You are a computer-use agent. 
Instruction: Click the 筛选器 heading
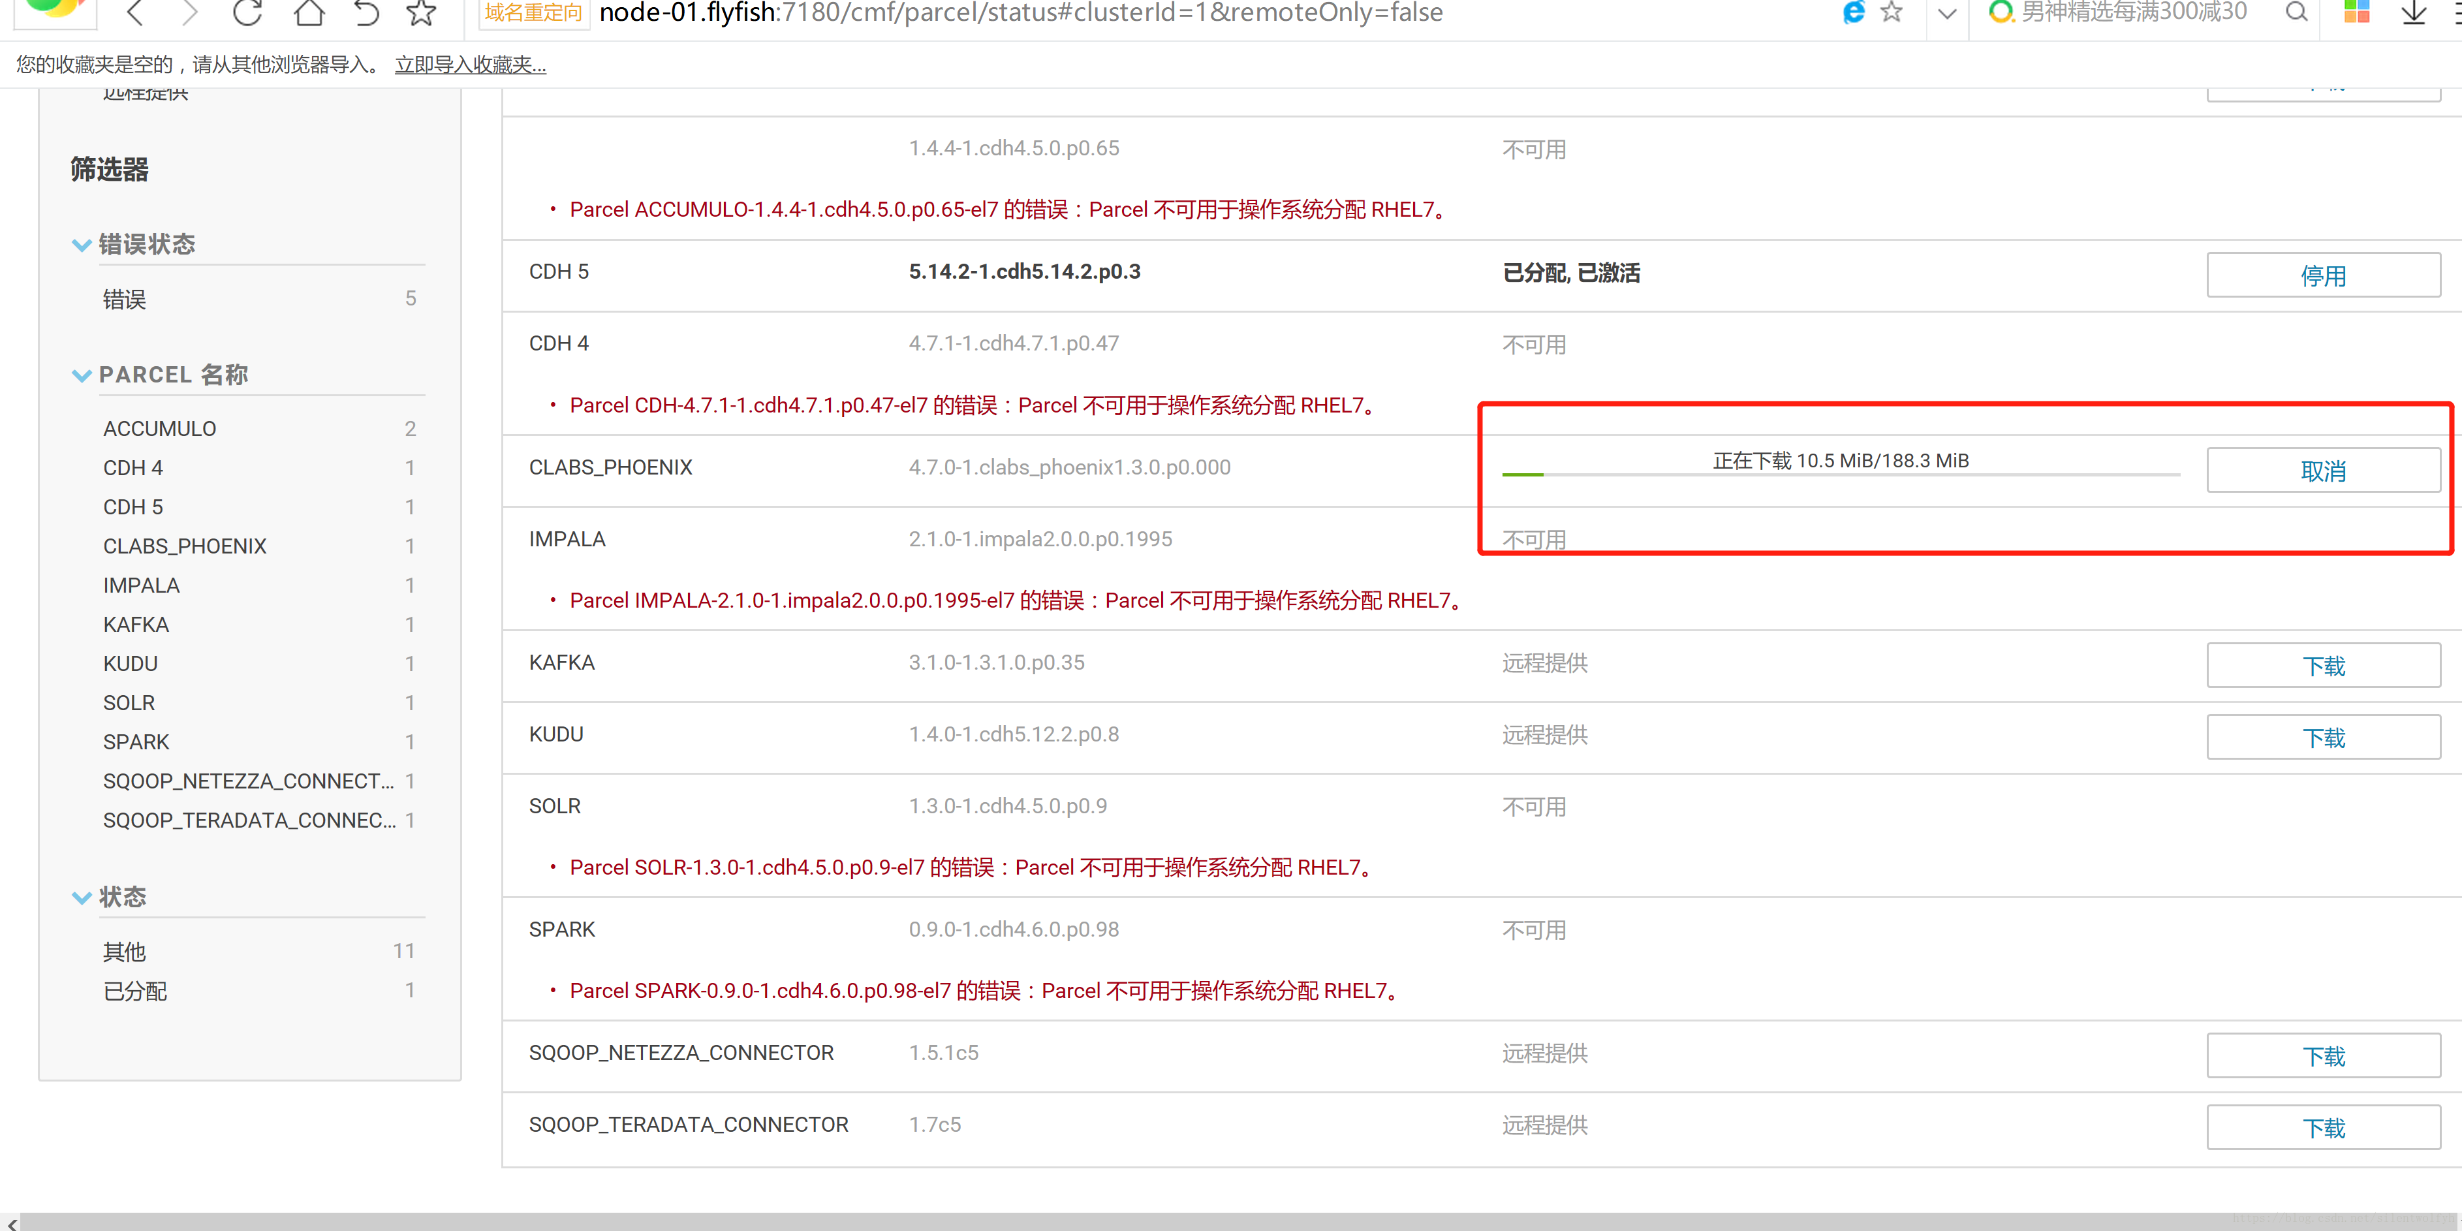tap(110, 170)
